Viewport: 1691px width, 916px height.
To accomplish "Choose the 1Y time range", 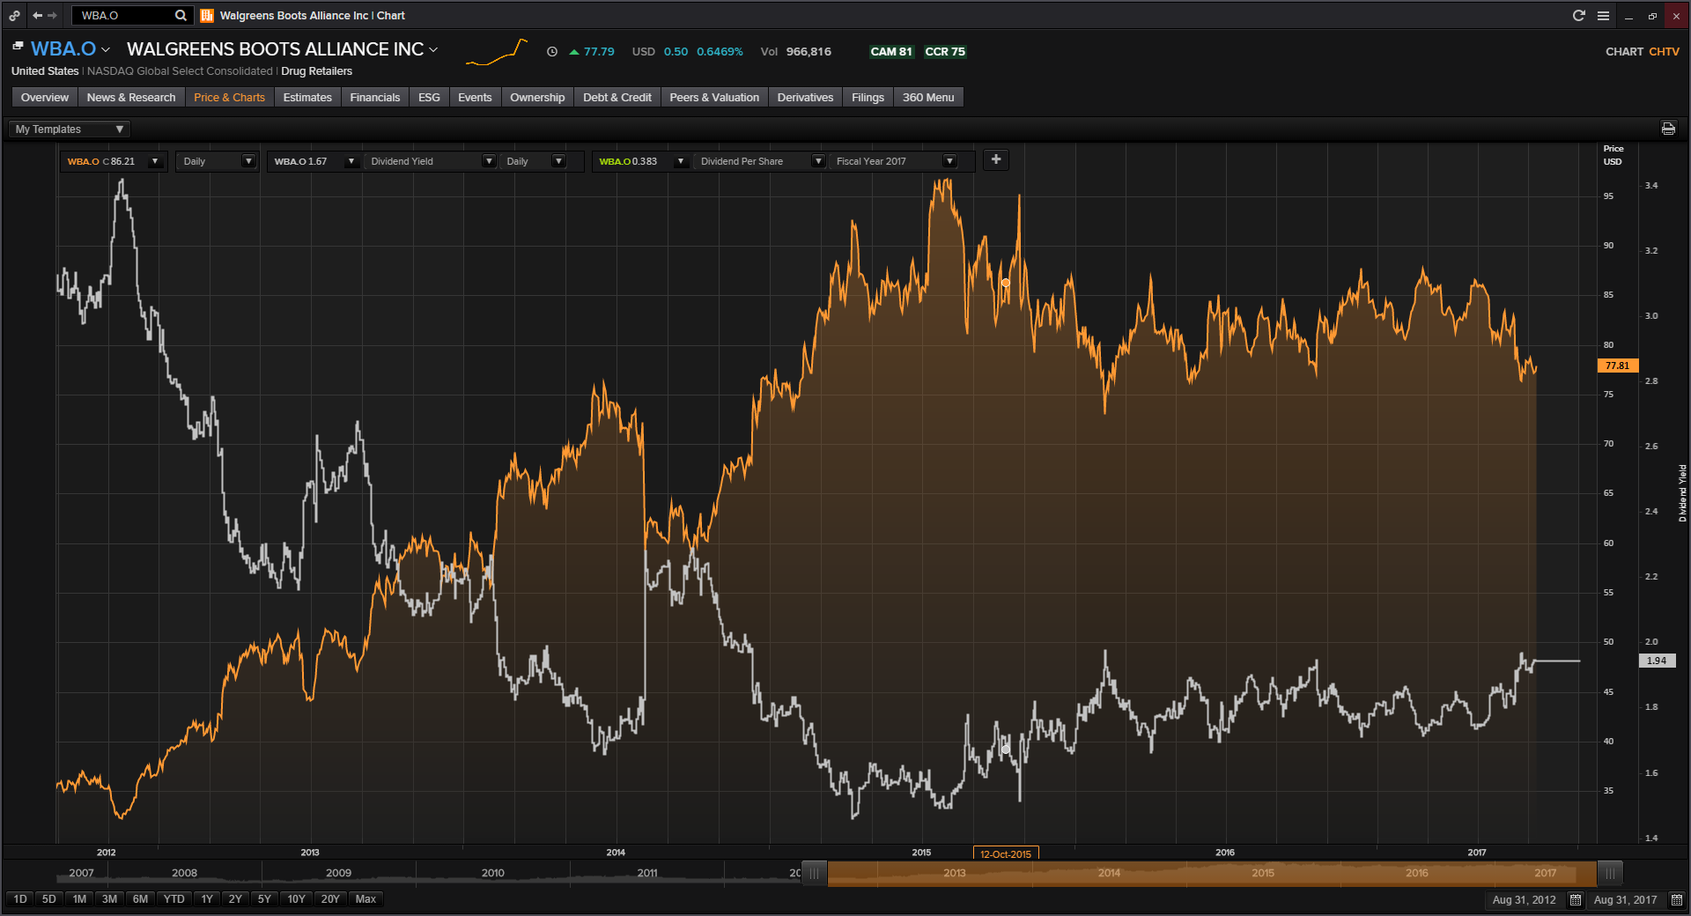I will (207, 899).
